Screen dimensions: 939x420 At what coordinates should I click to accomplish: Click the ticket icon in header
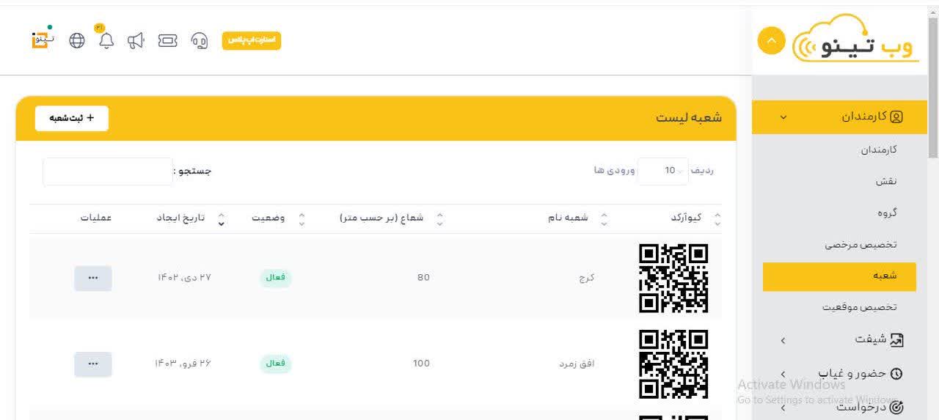(x=168, y=40)
